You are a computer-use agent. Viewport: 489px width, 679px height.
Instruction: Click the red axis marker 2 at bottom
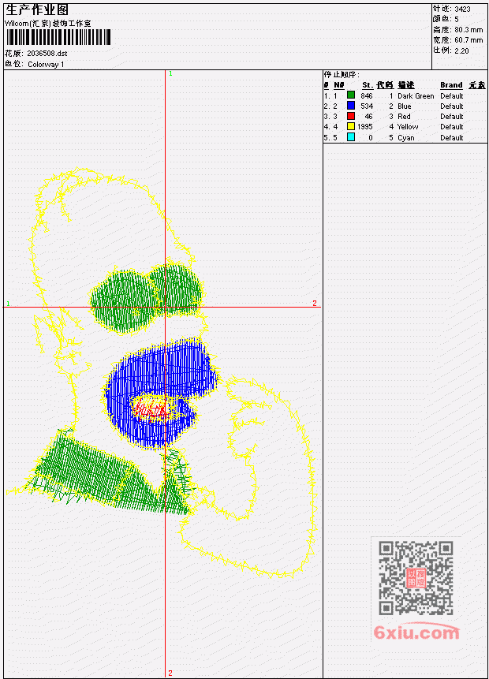170,673
